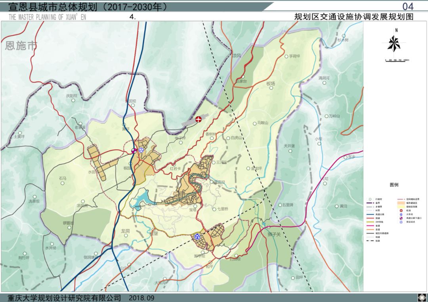The width and height of the screenshot is (428, 302).
Task: Click the scale bar under the compass
Action: click(x=395, y=60)
